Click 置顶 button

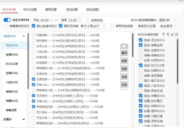click(x=124, y=53)
